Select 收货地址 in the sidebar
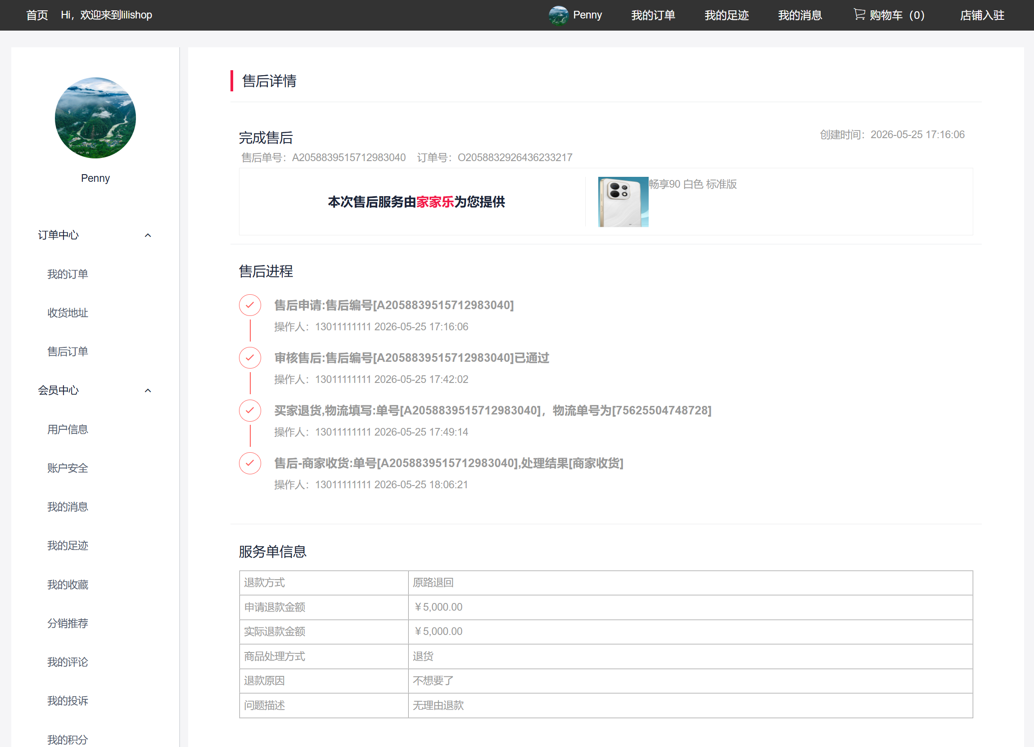The height and width of the screenshot is (747, 1034). (x=68, y=313)
